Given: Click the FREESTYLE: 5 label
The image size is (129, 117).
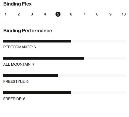Looking at the screenshot, I should [x=16, y=82].
